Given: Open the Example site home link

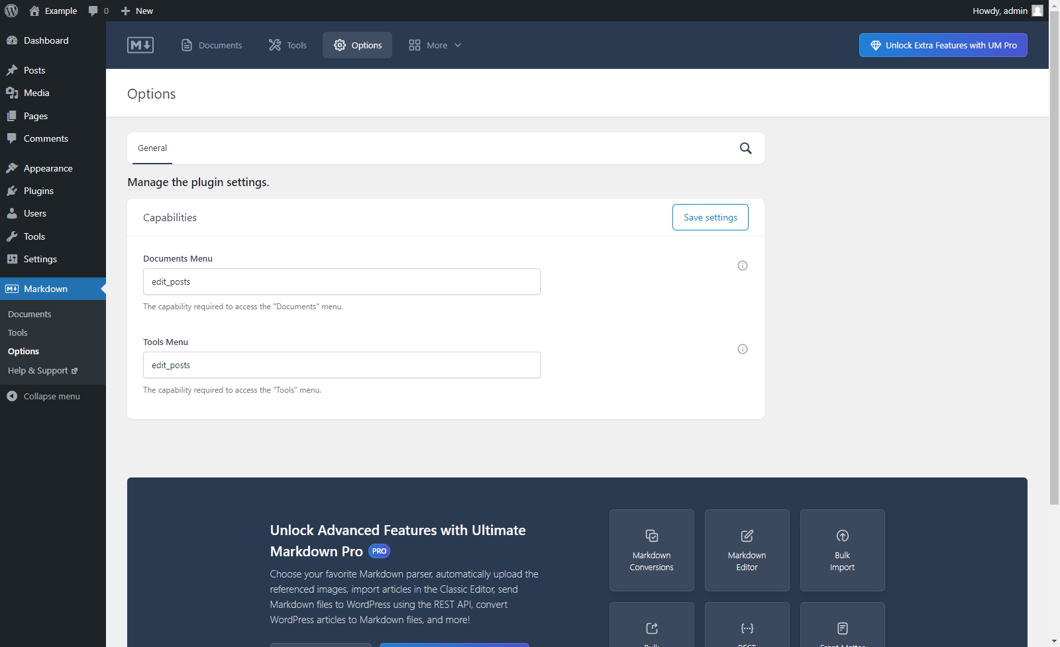Looking at the screenshot, I should click(x=53, y=11).
